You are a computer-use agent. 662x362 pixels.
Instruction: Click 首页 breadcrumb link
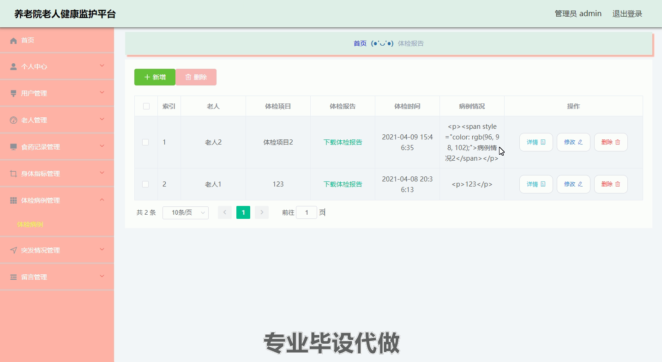(360, 43)
